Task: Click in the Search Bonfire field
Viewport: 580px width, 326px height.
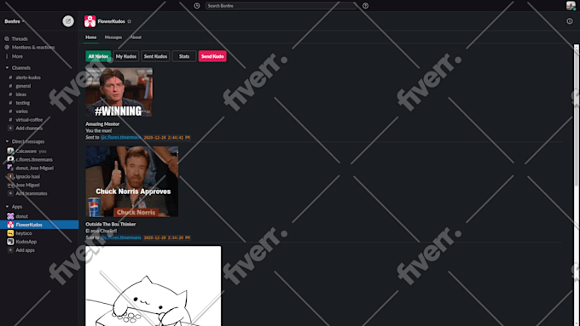Action: pos(281,6)
